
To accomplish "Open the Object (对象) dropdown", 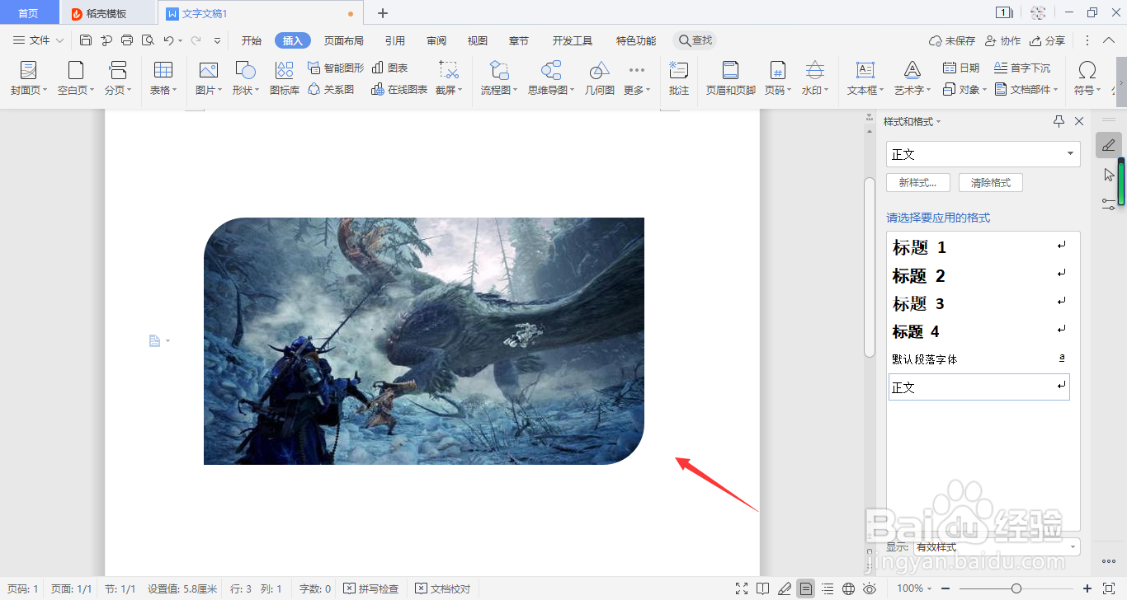I will pos(964,89).
